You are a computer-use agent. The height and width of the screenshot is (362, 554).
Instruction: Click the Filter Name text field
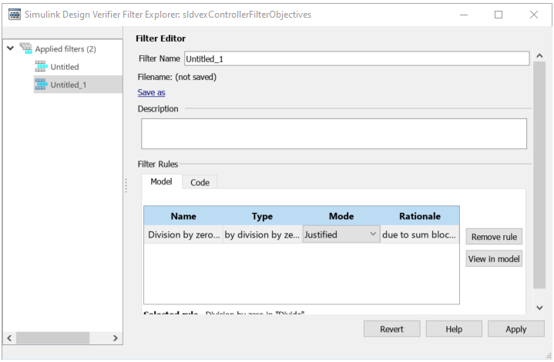pyautogui.click(x=356, y=58)
